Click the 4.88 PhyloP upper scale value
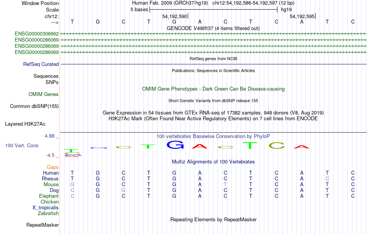This screenshot has width=367, height=234. (x=49, y=136)
